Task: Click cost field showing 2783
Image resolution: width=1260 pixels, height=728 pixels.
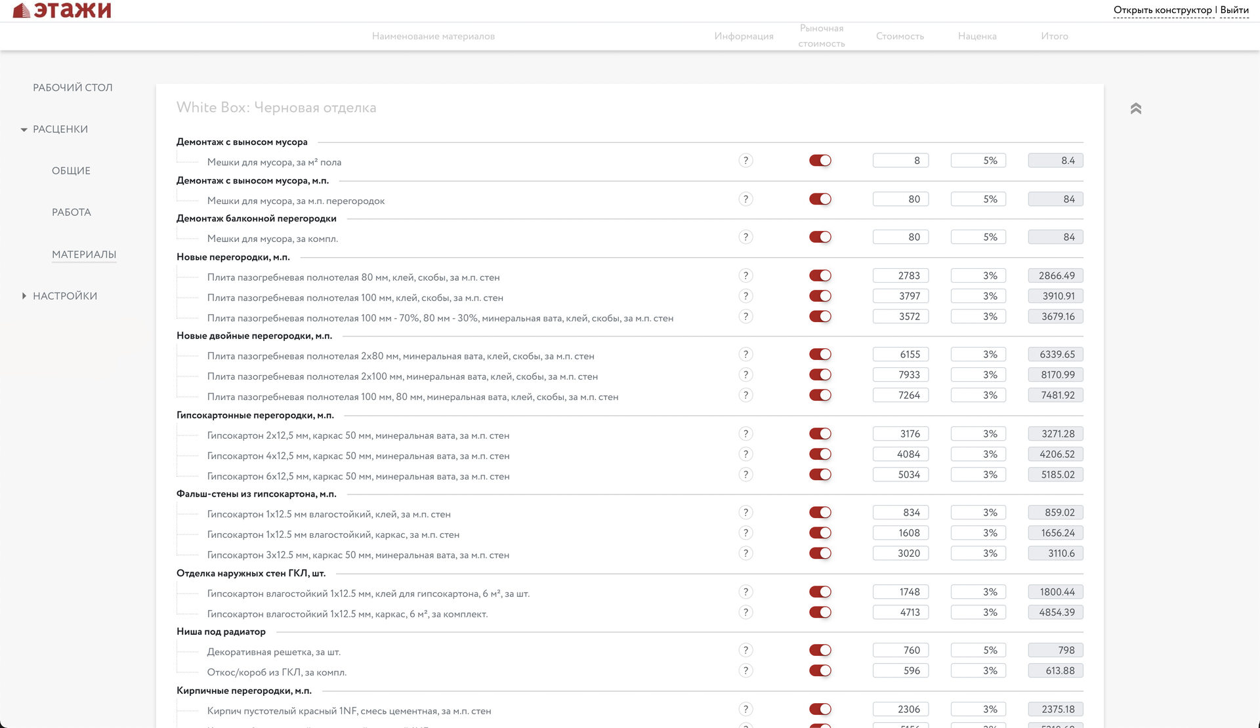Action: pyautogui.click(x=900, y=276)
